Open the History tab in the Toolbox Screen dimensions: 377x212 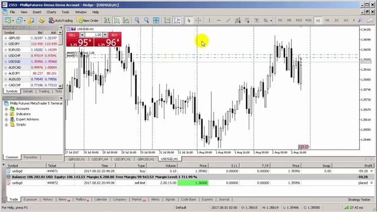click(x=48, y=200)
